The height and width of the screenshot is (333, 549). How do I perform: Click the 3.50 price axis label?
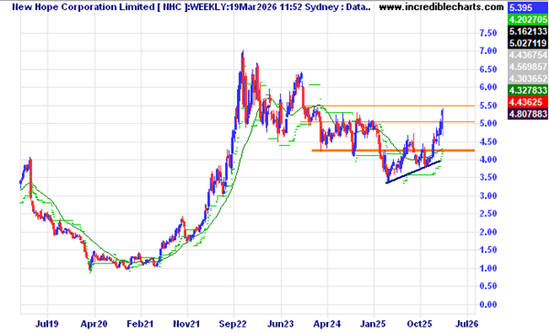488,178
